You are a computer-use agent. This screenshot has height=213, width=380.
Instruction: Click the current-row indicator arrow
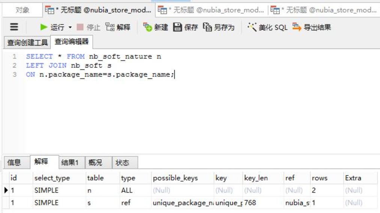6,190
